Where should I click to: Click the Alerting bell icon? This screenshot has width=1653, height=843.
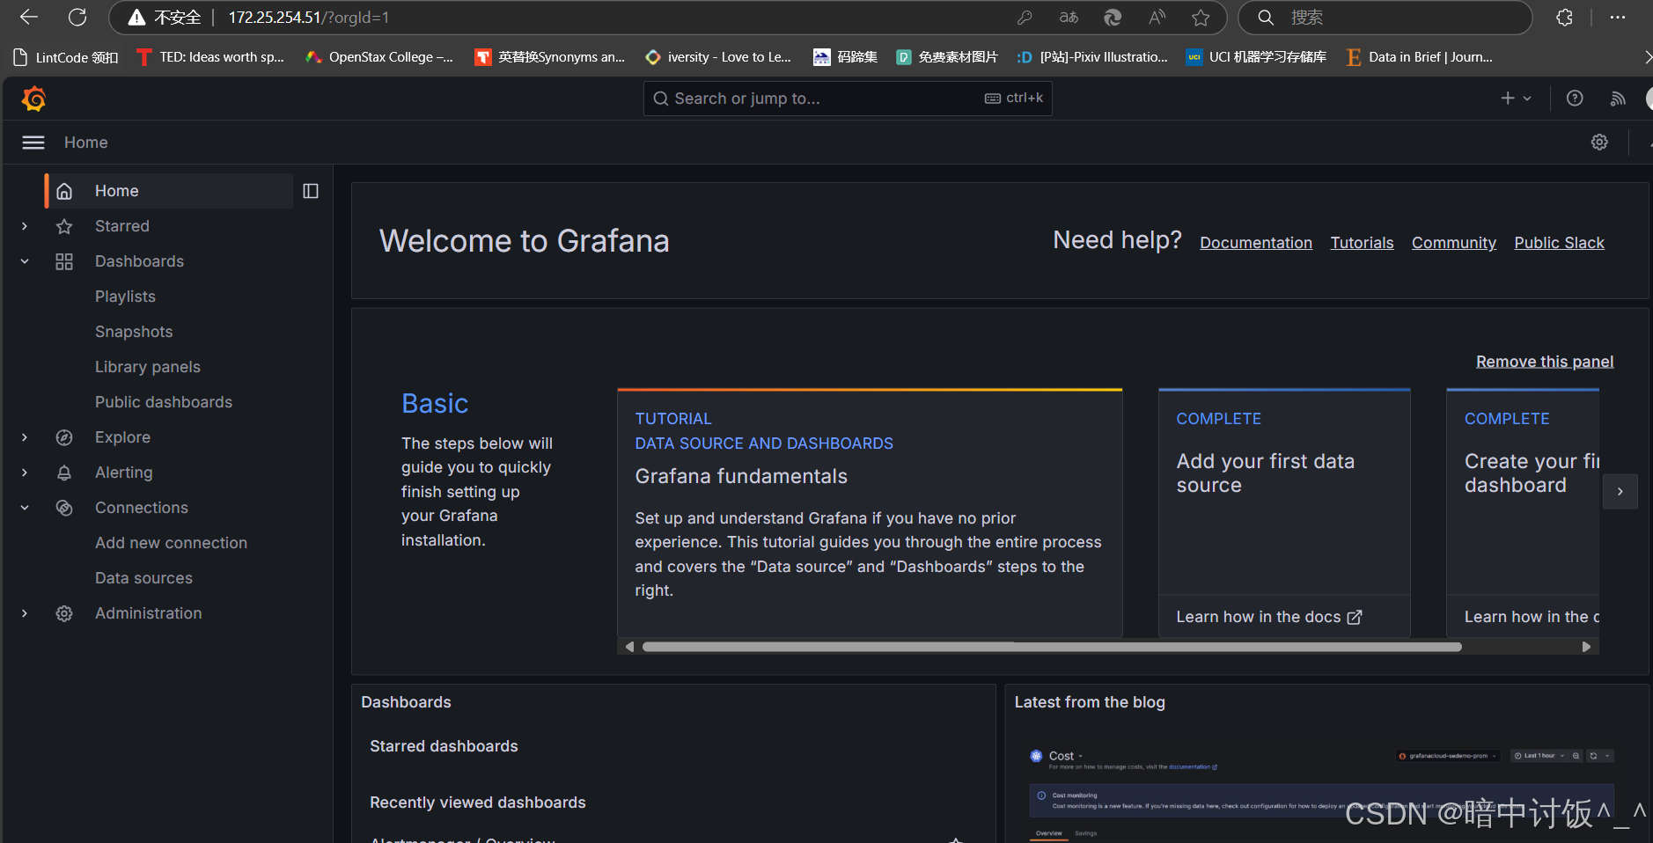click(x=64, y=473)
